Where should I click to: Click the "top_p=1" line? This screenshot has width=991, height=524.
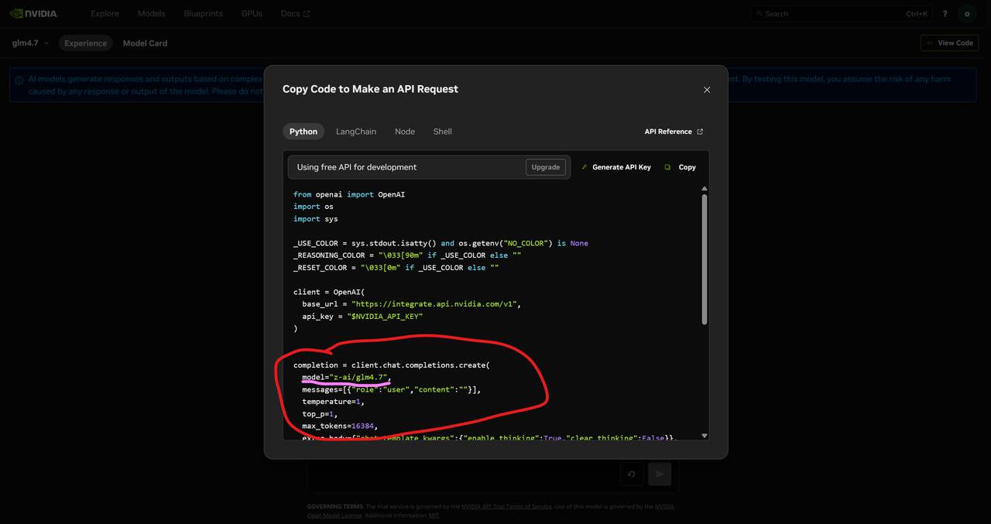click(320, 414)
